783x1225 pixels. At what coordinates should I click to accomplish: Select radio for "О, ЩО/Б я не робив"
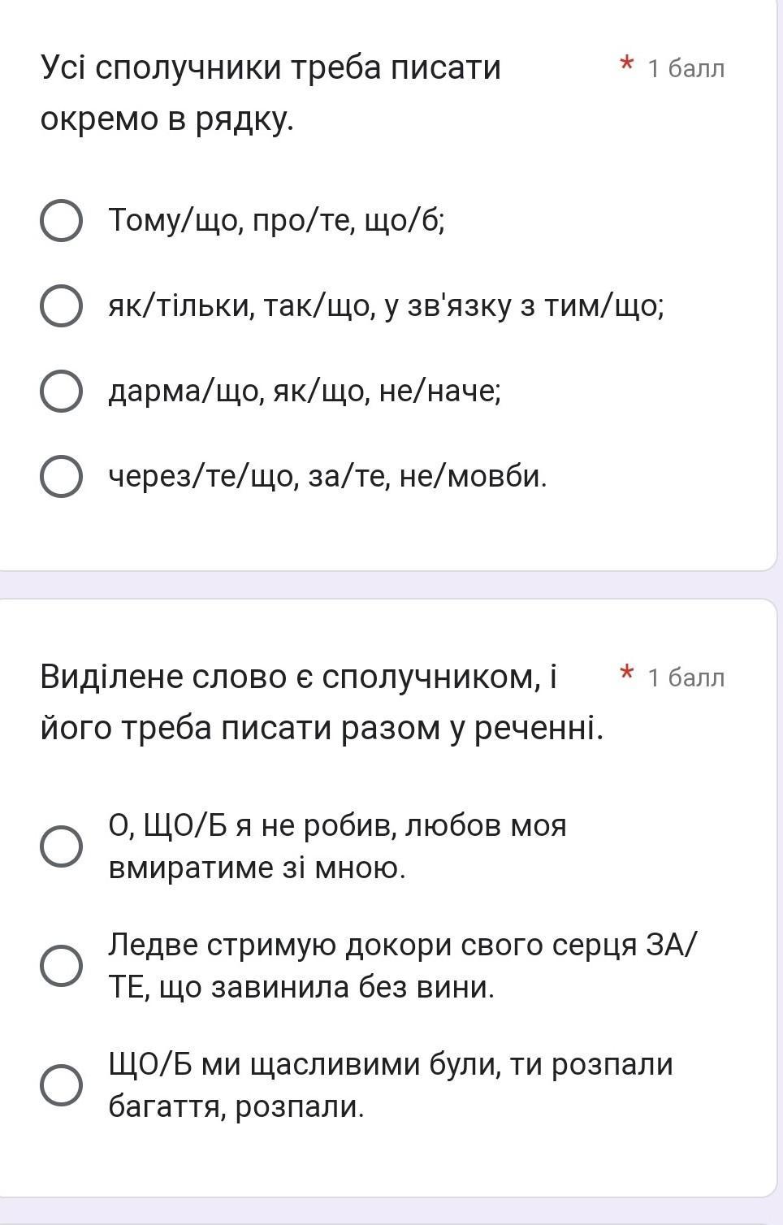[x=61, y=846]
